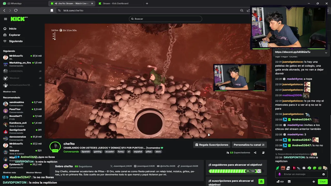Open Marluking_on_fire followed channel
Viewport: 331px width, 186px height.
click(x=22, y=64)
